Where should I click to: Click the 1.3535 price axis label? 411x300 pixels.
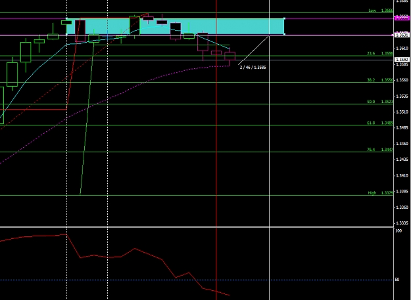click(x=402, y=96)
